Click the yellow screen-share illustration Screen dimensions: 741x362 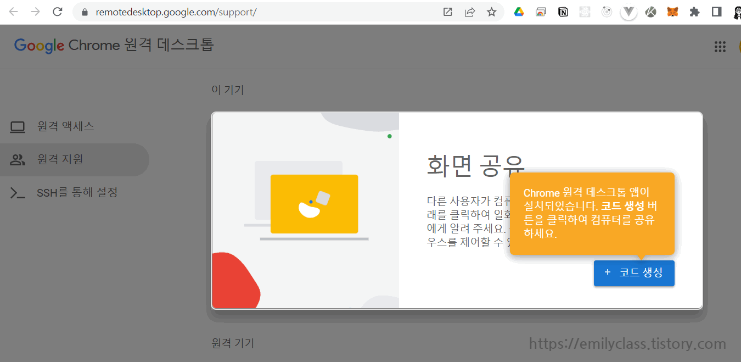tap(315, 204)
